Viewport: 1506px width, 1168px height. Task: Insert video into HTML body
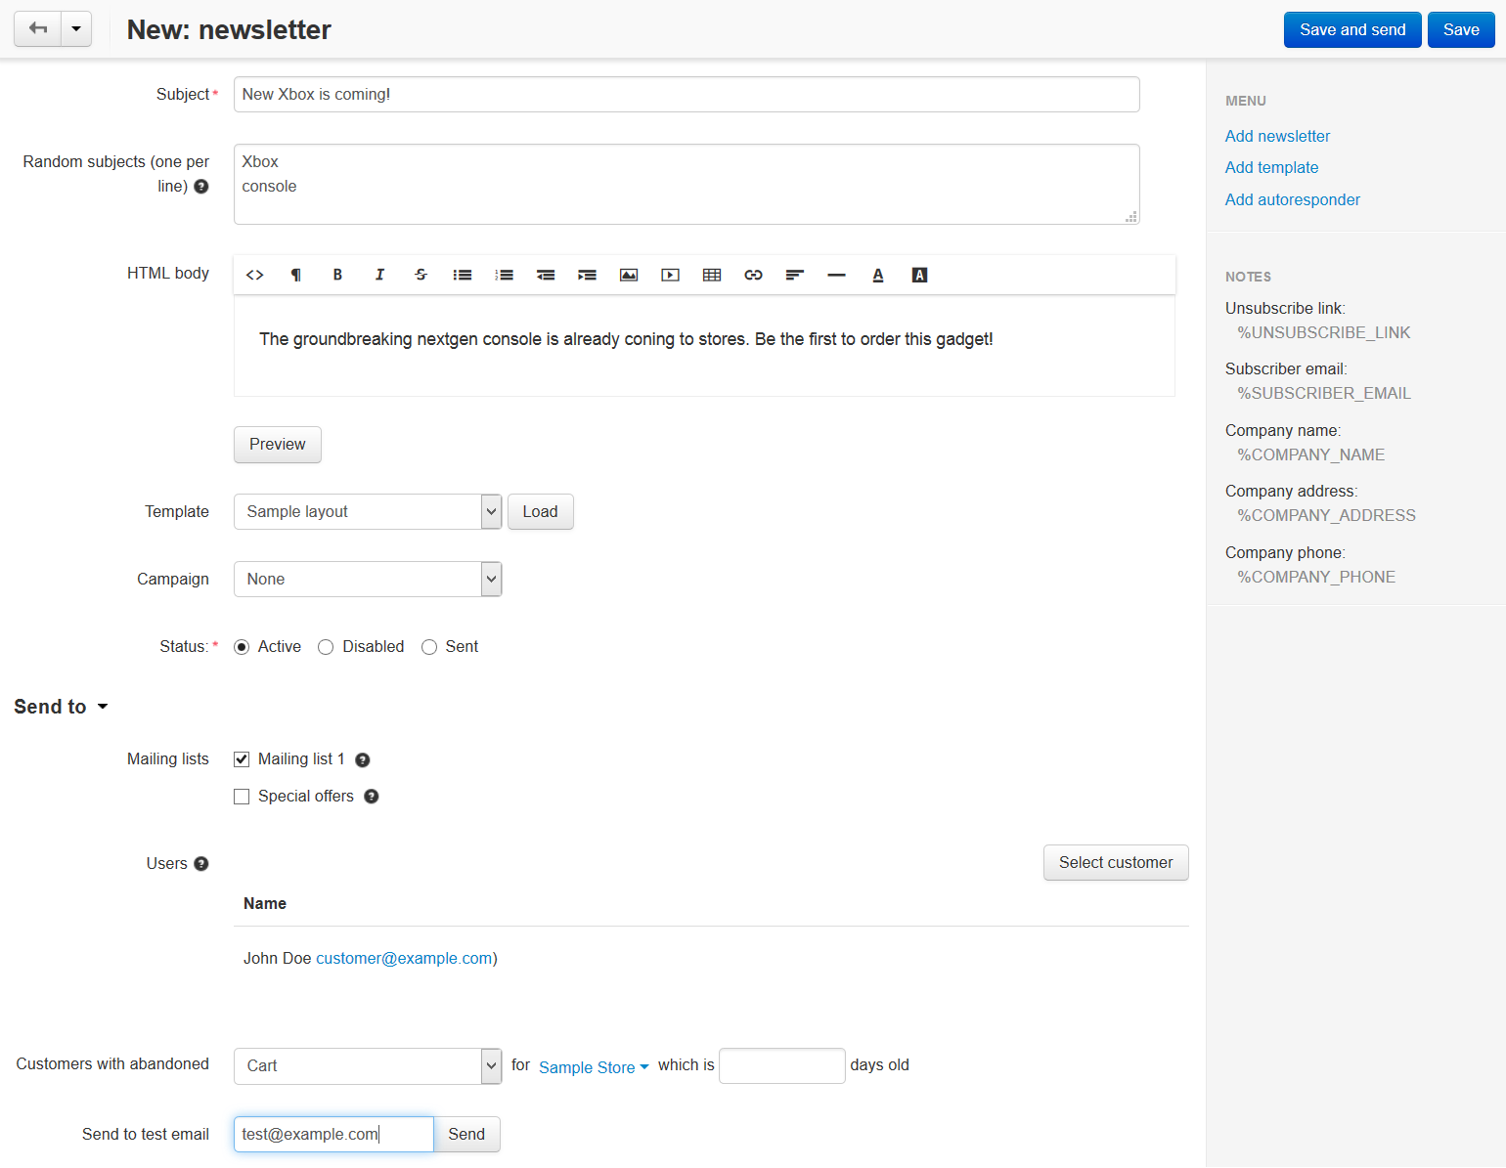tap(670, 276)
